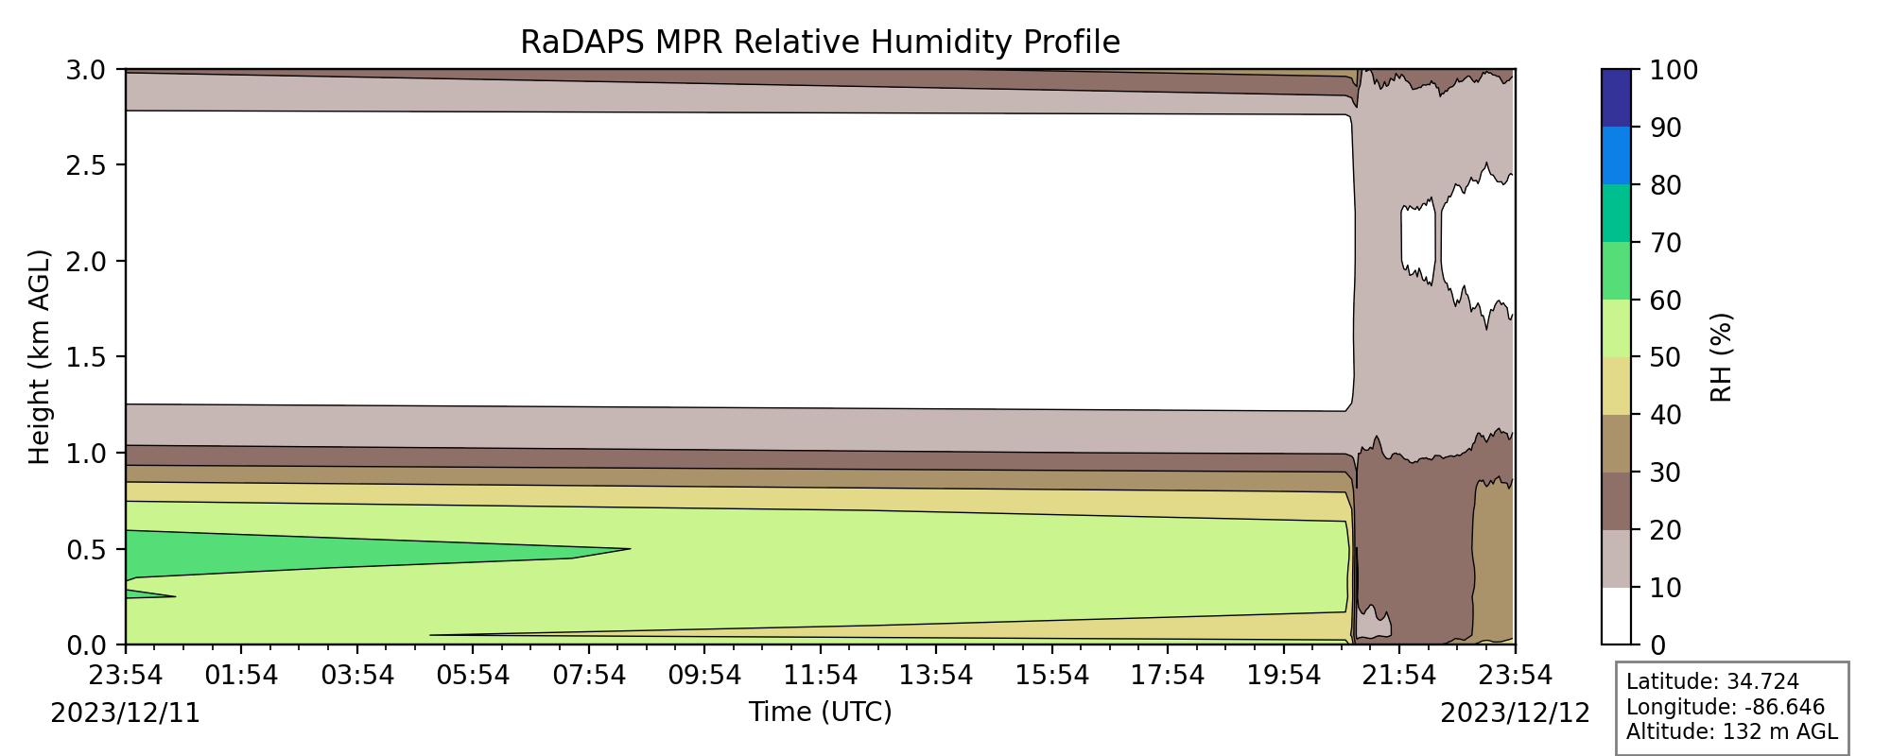Click the 2023/12/11 start date label

pyautogui.click(x=126, y=713)
